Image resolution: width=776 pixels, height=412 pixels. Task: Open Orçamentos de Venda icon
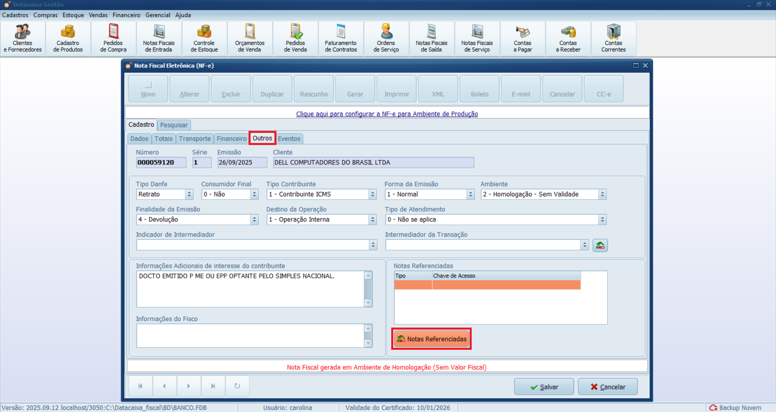coord(250,39)
